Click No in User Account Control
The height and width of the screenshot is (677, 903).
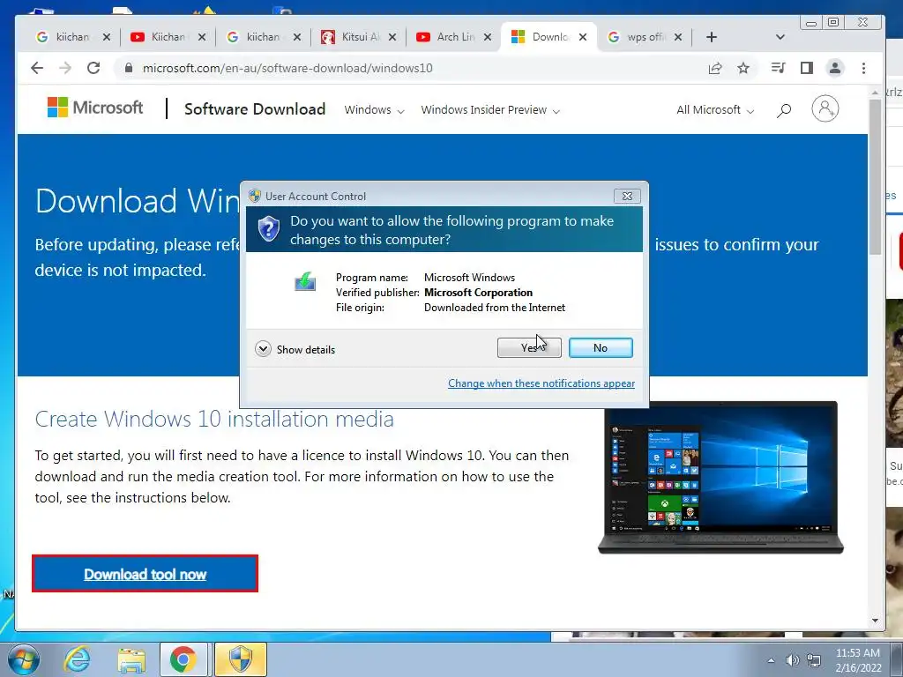601,347
